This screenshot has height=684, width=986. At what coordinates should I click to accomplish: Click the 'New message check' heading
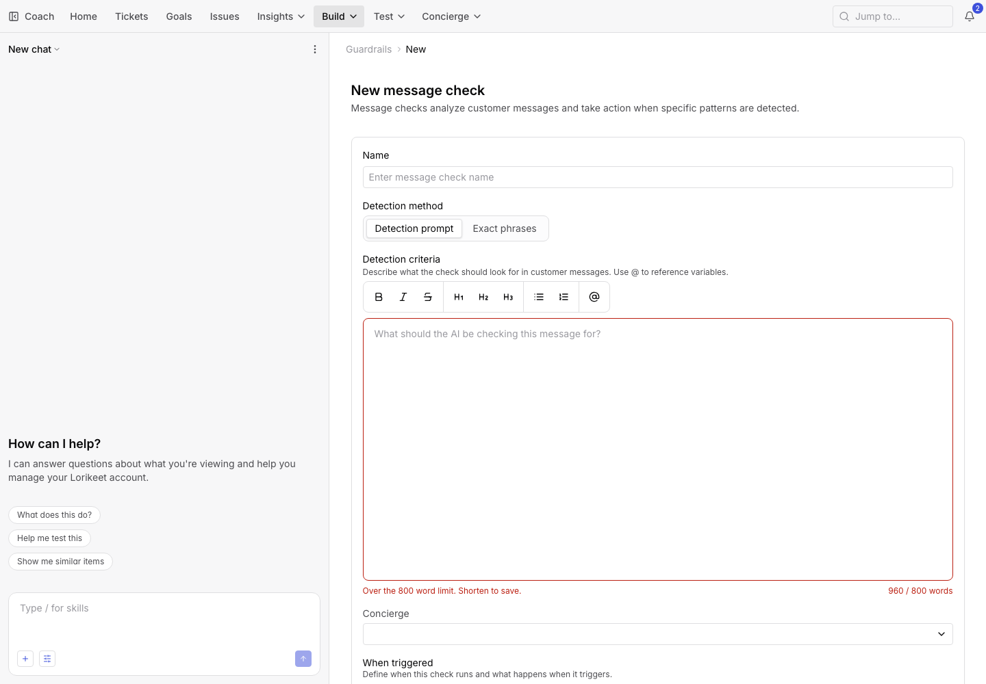(418, 90)
